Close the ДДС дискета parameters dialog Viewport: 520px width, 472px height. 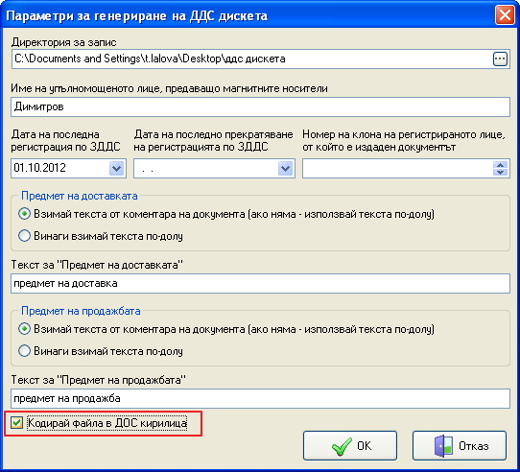tap(505, 15)
